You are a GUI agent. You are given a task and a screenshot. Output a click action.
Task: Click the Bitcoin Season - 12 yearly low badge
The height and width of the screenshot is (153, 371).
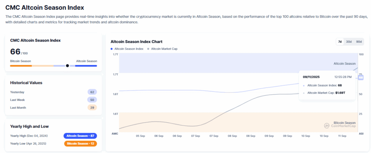click(x=80, y=144)
